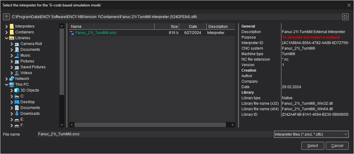Select the Fanuc_21i_TurnMill.snci file icon

click(72, 33)
